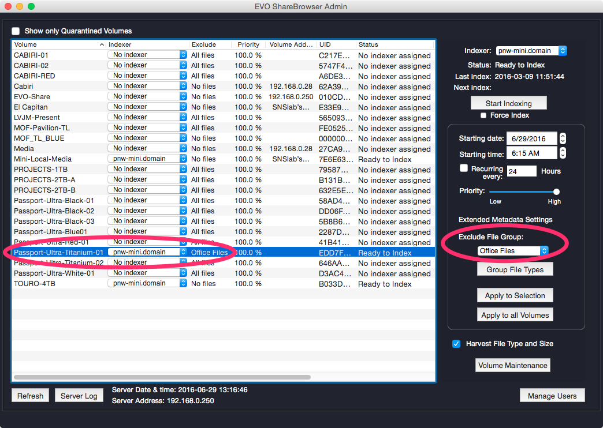Image resolution: width=603 pixels, height=428 pixels.
Task: Click the Starting date field 6/29/2016
Action: [531, 138]
